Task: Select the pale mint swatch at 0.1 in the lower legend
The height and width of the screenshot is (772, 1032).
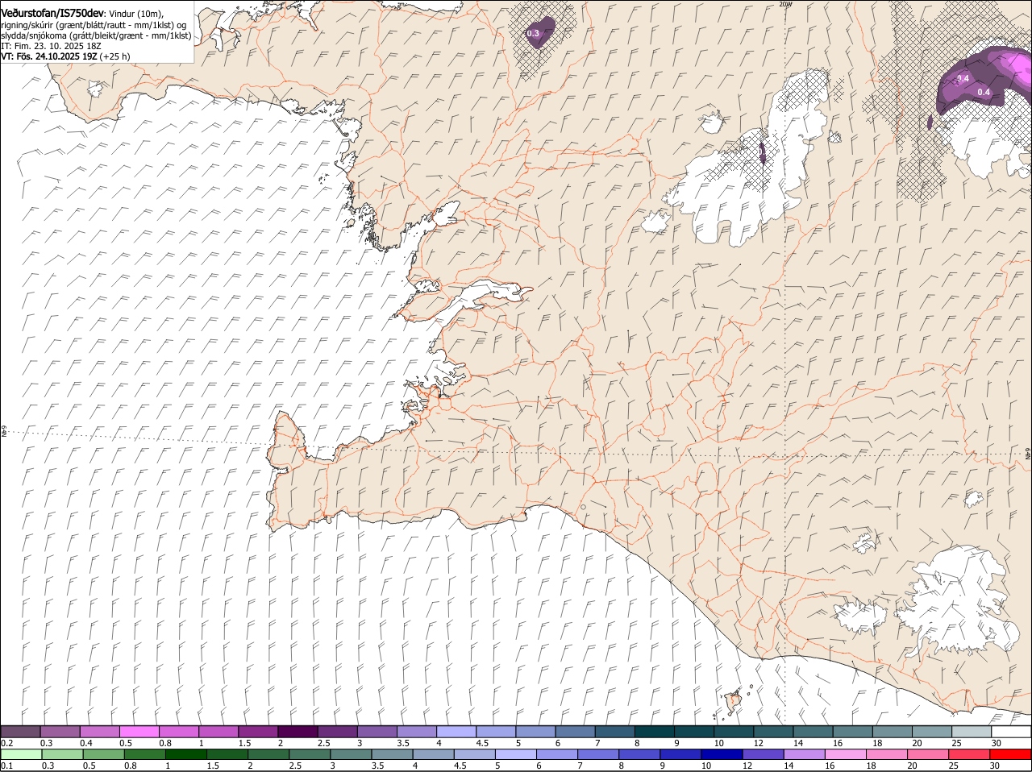Action: coord(20,754)
